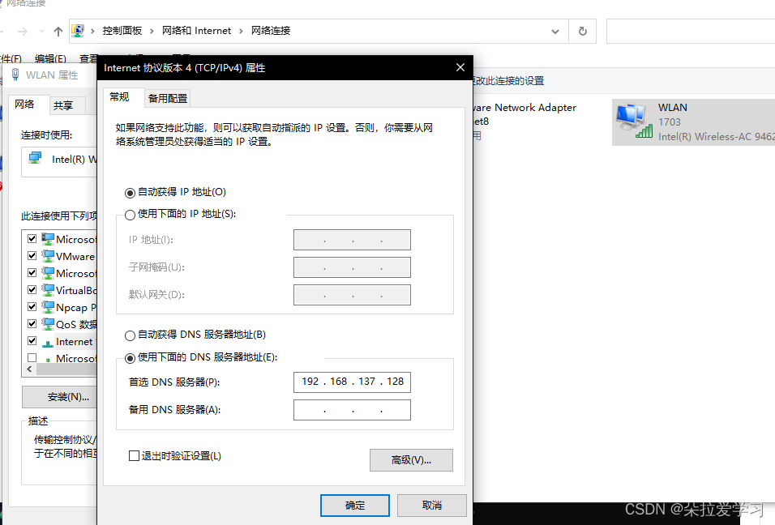Click the Npcap adapter icon in the items list
Viewport: 775px width, 525px height.
click(x=46, y=306)
